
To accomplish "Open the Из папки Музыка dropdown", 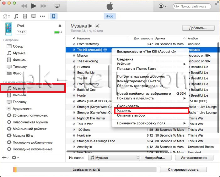I will 114,158.
